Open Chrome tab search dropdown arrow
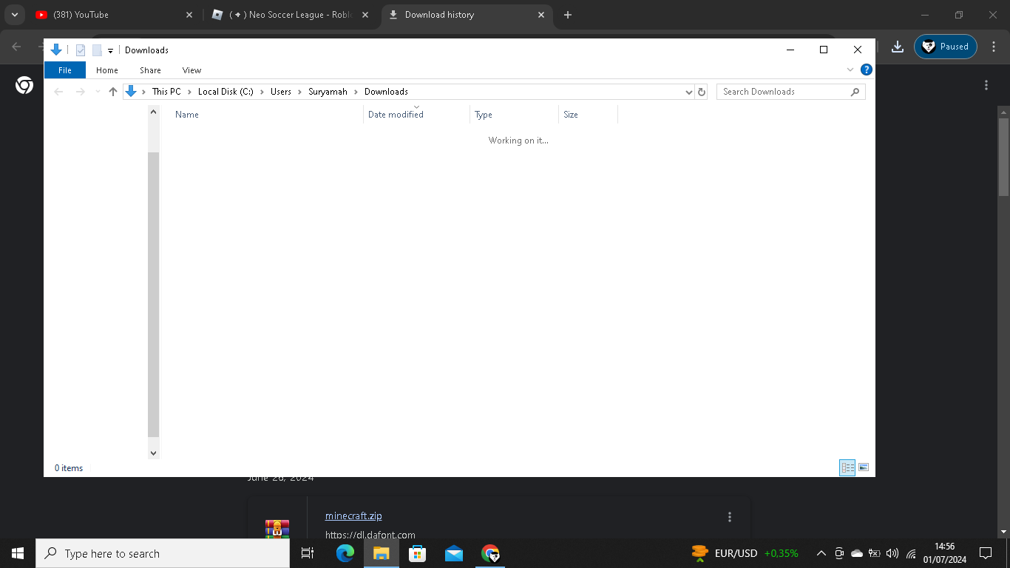 15,15
